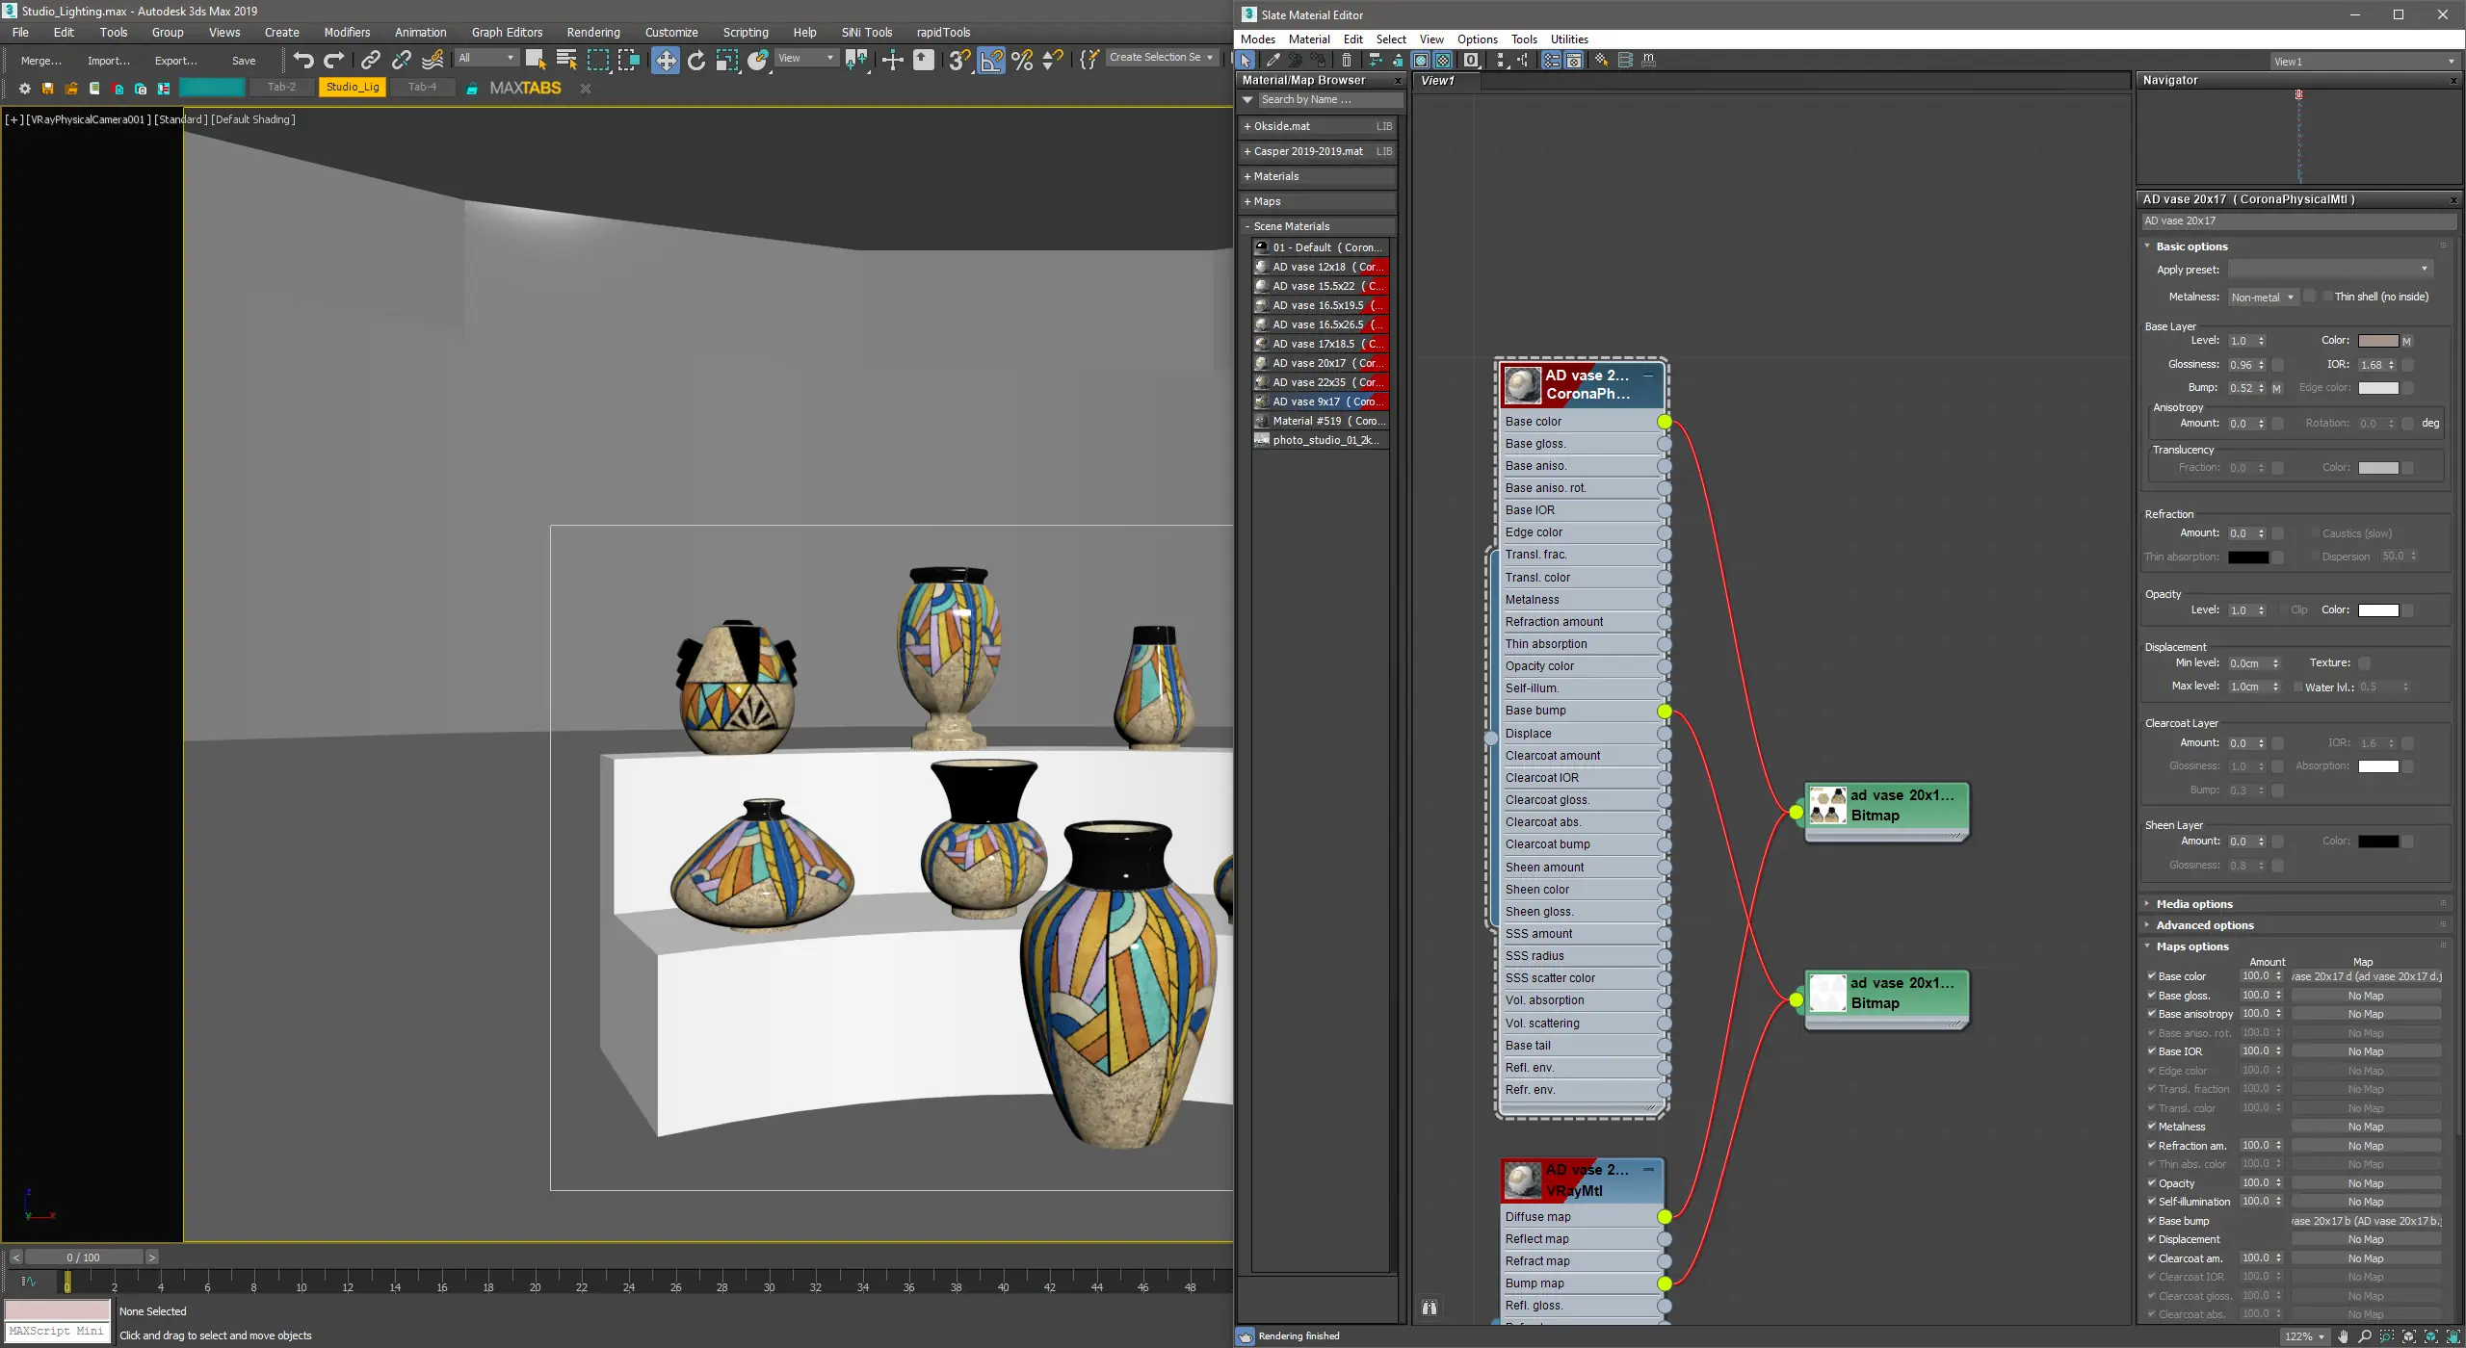
Task: Open the Rendering menu
Action: [x=592, y=32]
